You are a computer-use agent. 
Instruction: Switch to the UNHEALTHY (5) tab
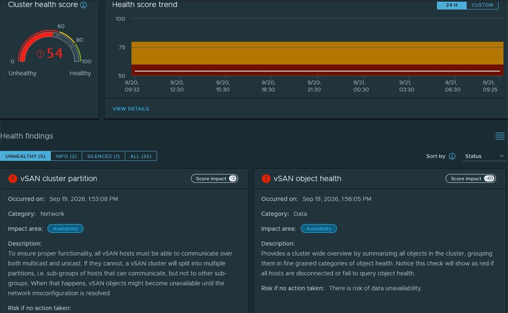(x=25, y=156)
